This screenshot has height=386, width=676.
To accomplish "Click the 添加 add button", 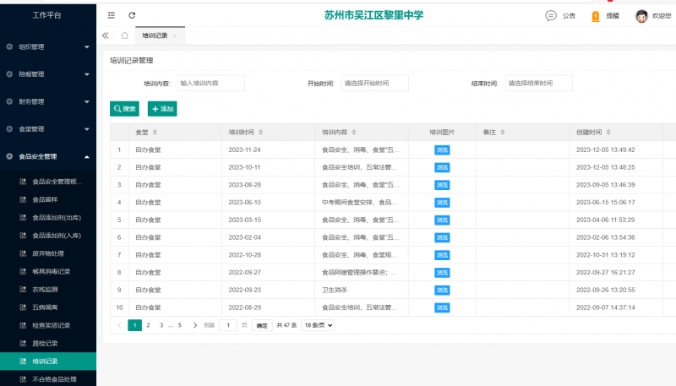I will click(162, 109).
